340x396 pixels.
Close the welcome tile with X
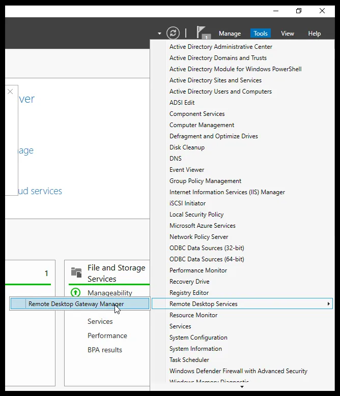(x=10, y=92)
